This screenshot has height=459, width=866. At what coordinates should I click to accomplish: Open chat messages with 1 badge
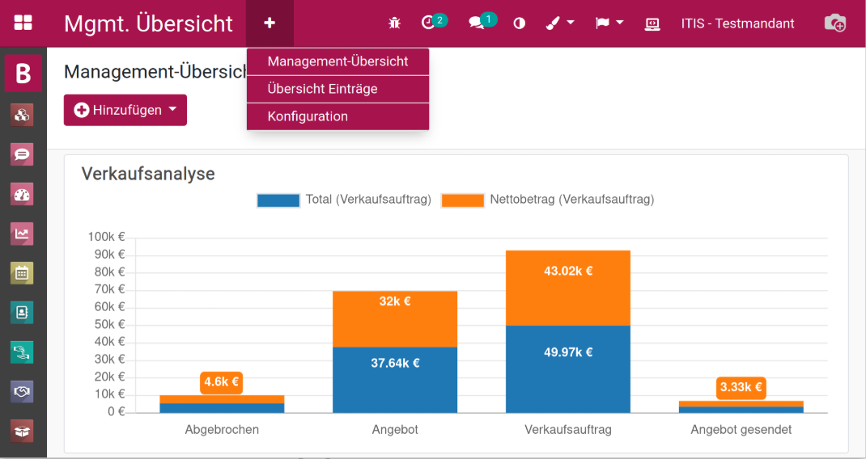coord(478,23)
